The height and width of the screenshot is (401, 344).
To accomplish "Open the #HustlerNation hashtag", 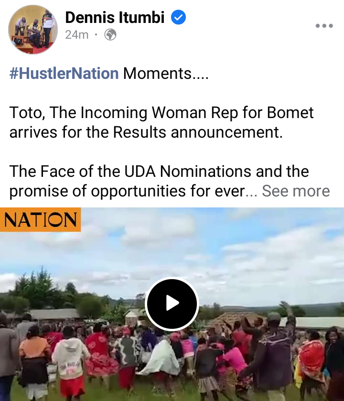I will [64, 74].
